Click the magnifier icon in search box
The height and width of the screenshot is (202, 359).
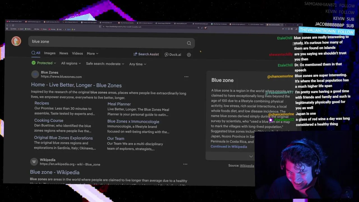pos(189,43)
